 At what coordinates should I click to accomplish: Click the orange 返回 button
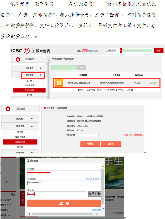111,144
